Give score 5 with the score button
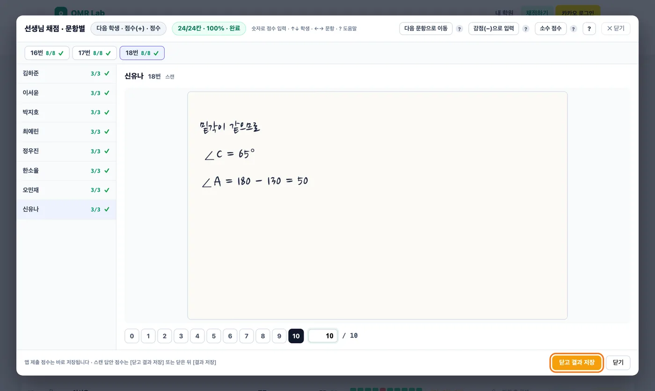This screenshot has width=655, height=391. (x=214, y=336)
